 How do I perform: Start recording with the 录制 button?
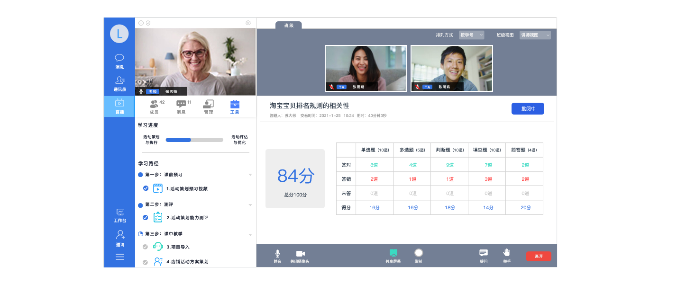pos(418,253)
